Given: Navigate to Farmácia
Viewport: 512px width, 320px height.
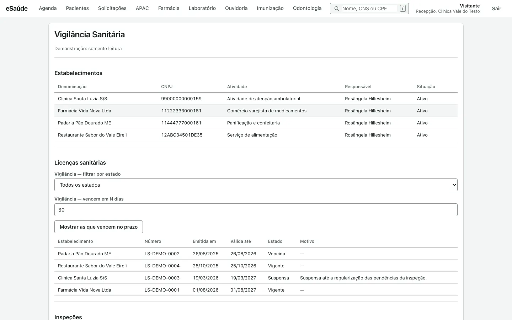Looking at the screenshot, I should [169, 8].
